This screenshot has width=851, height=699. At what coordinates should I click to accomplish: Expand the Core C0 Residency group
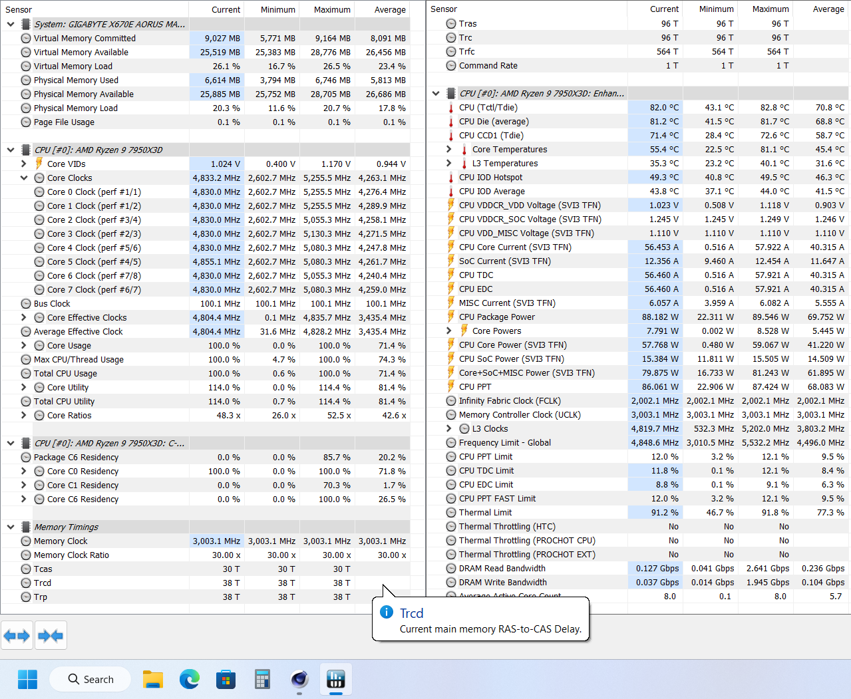tap(24, 471)
